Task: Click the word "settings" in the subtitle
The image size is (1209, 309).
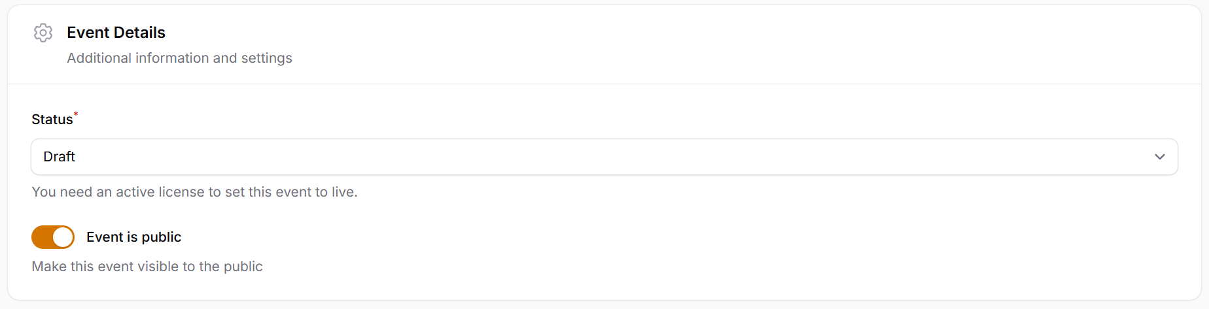Action: click(x=266, y=58)
